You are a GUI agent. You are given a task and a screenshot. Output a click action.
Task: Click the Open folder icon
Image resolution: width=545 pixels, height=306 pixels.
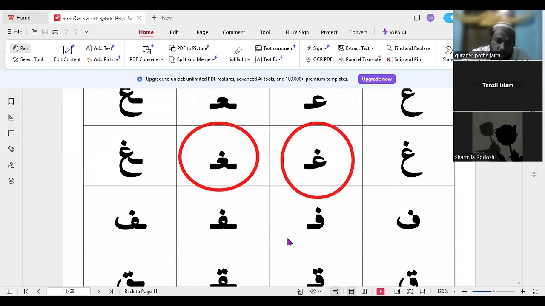(35, 32)
